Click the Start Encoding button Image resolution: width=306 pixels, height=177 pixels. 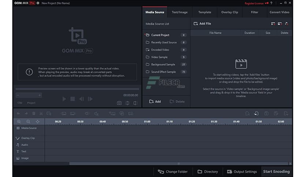point(276,172)
